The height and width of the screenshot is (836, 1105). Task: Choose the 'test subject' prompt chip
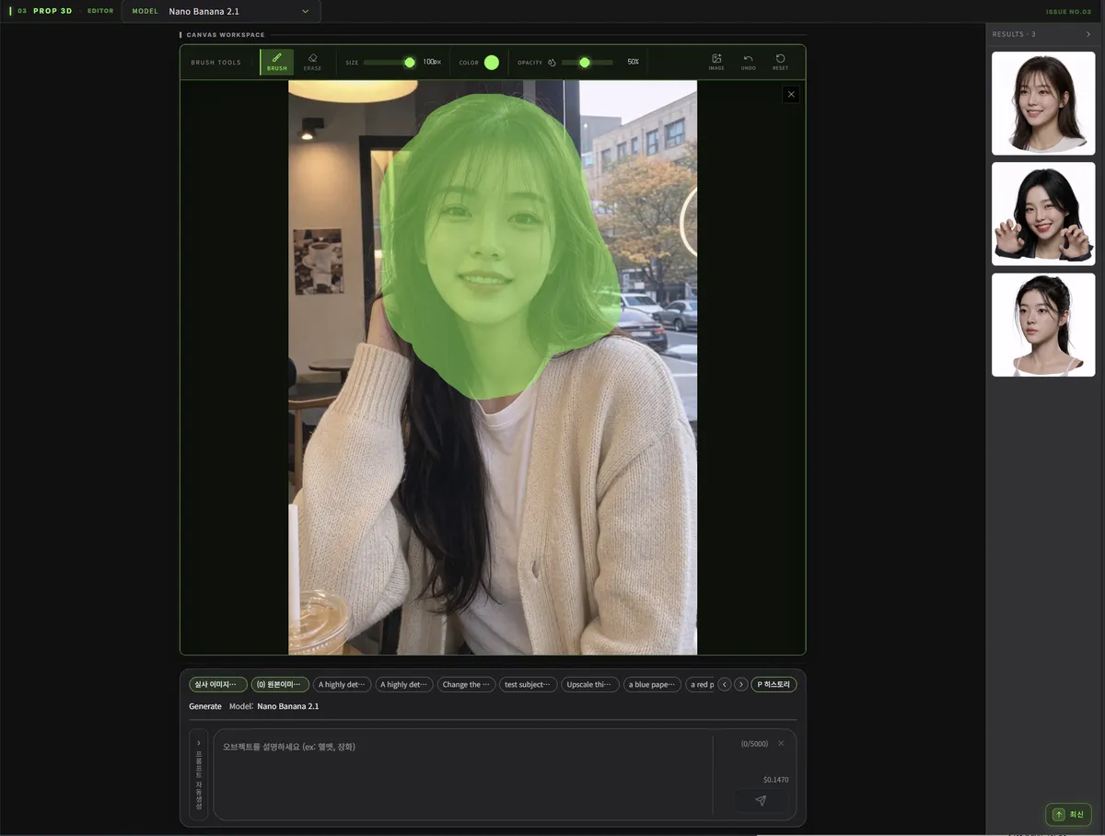click(x=529, y=685)
